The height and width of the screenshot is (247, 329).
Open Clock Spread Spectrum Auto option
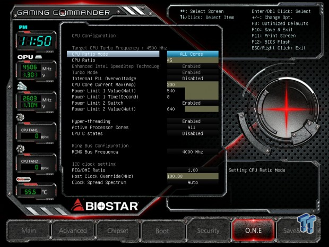(193, 182)
